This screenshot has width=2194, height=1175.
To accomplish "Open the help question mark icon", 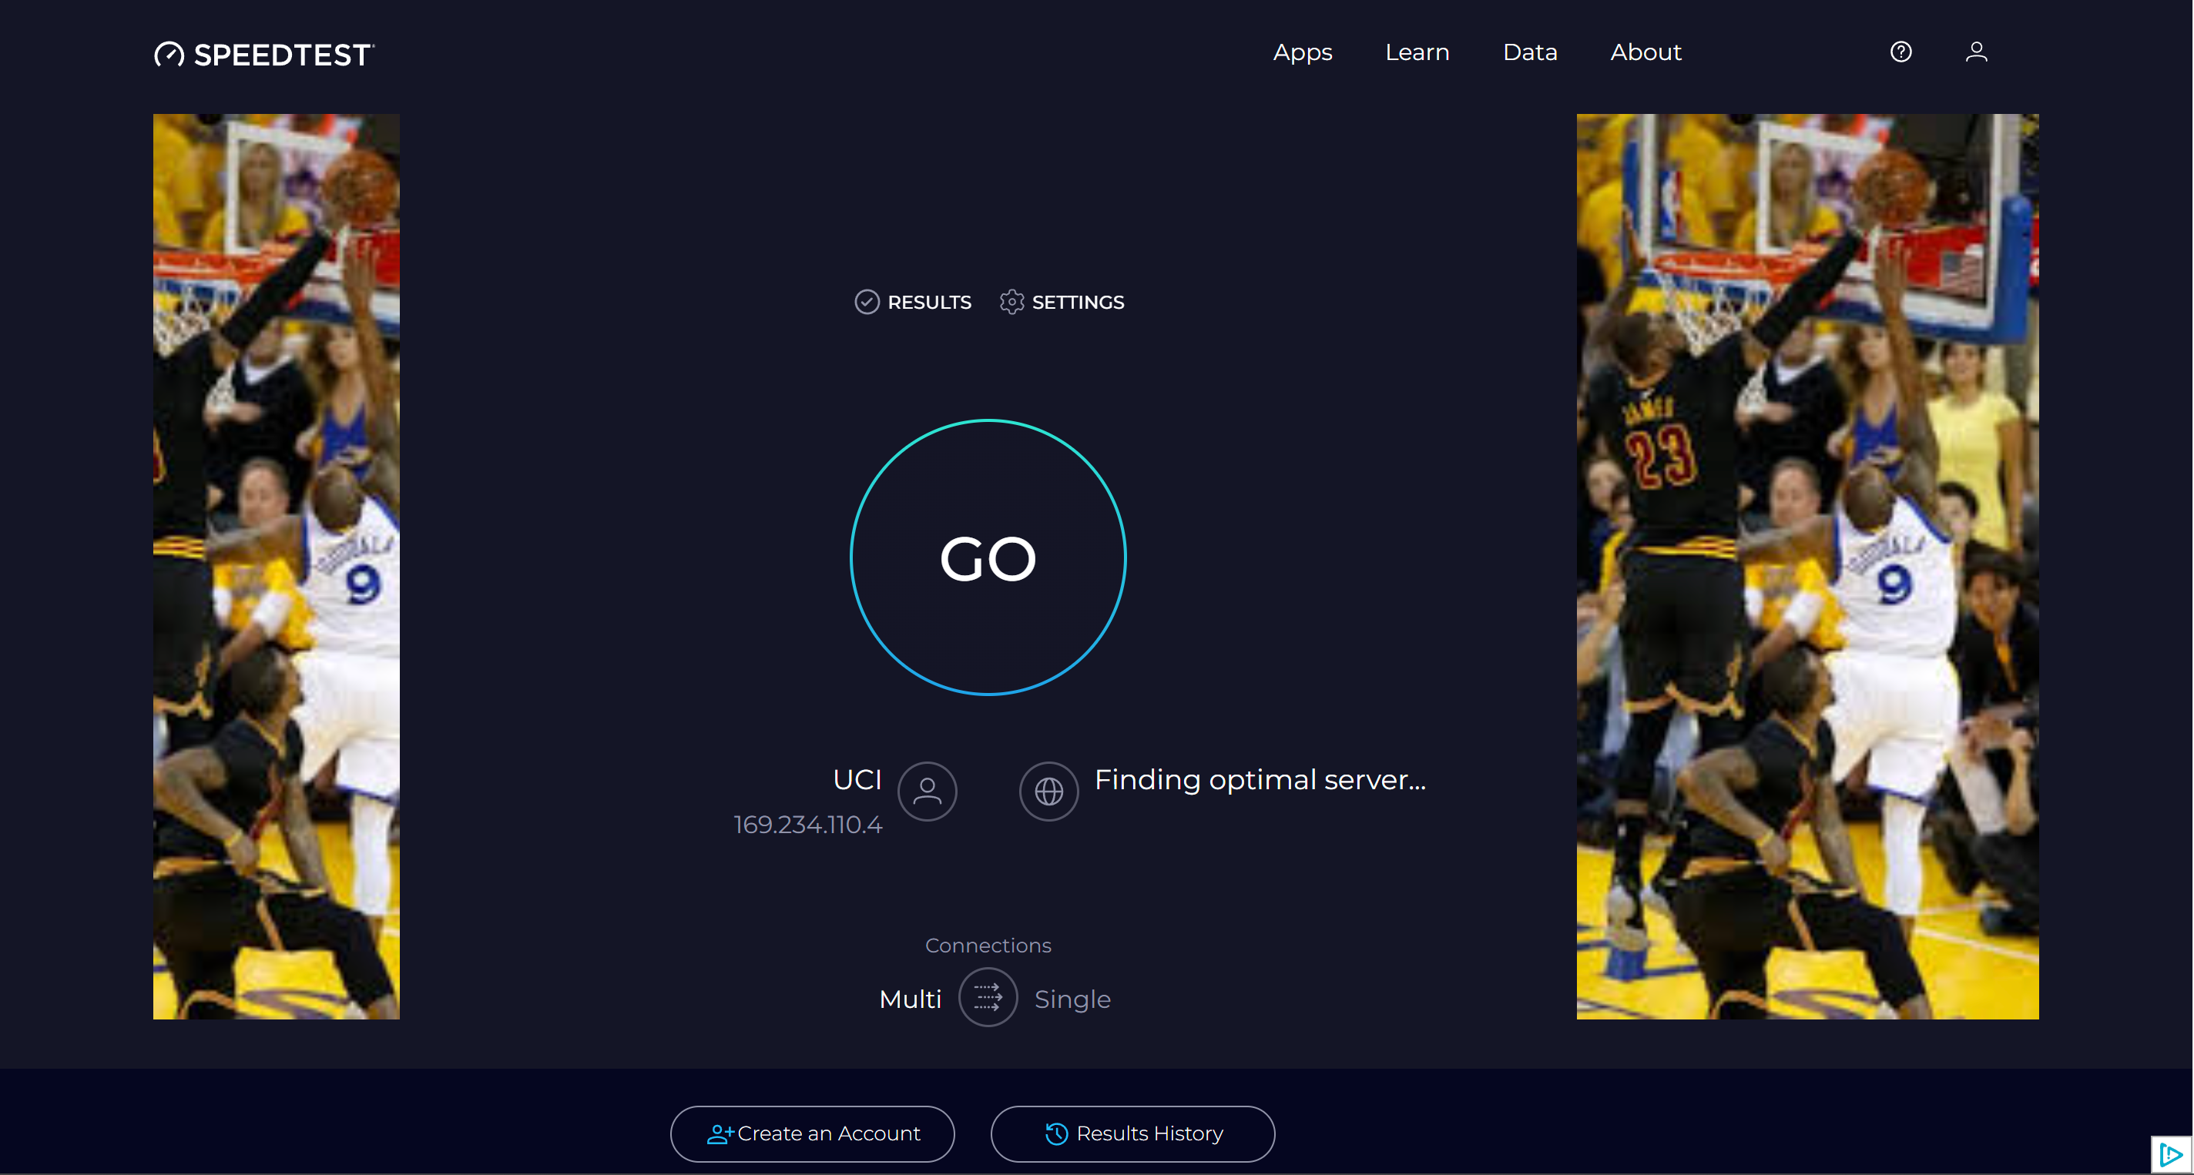I will point(1900,52).
